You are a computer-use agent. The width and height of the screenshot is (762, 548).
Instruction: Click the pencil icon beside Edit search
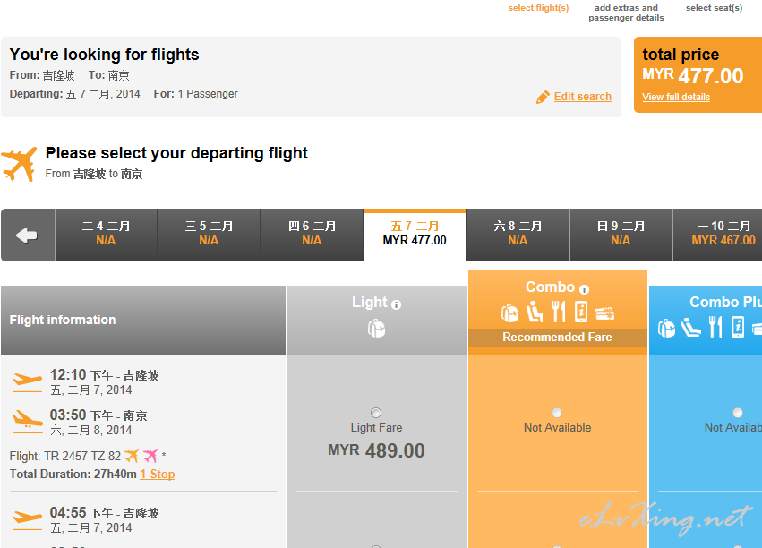coord(543,98)
